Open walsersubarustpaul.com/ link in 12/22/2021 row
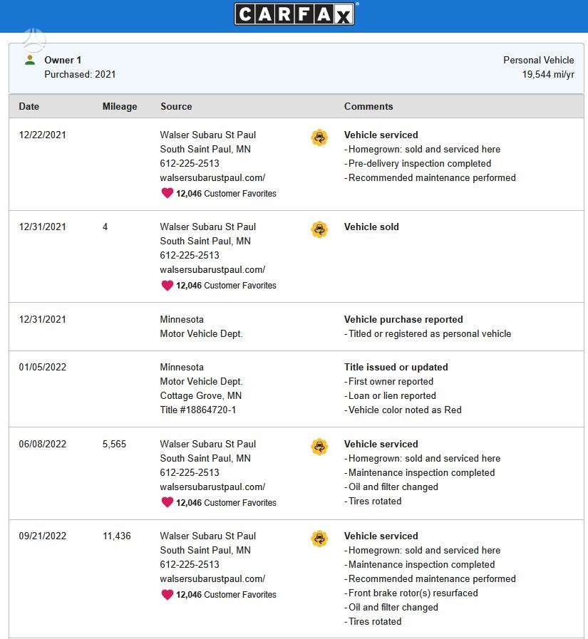Screen dimensions: 588x639 pyautogui.click(x=212, y=177)
